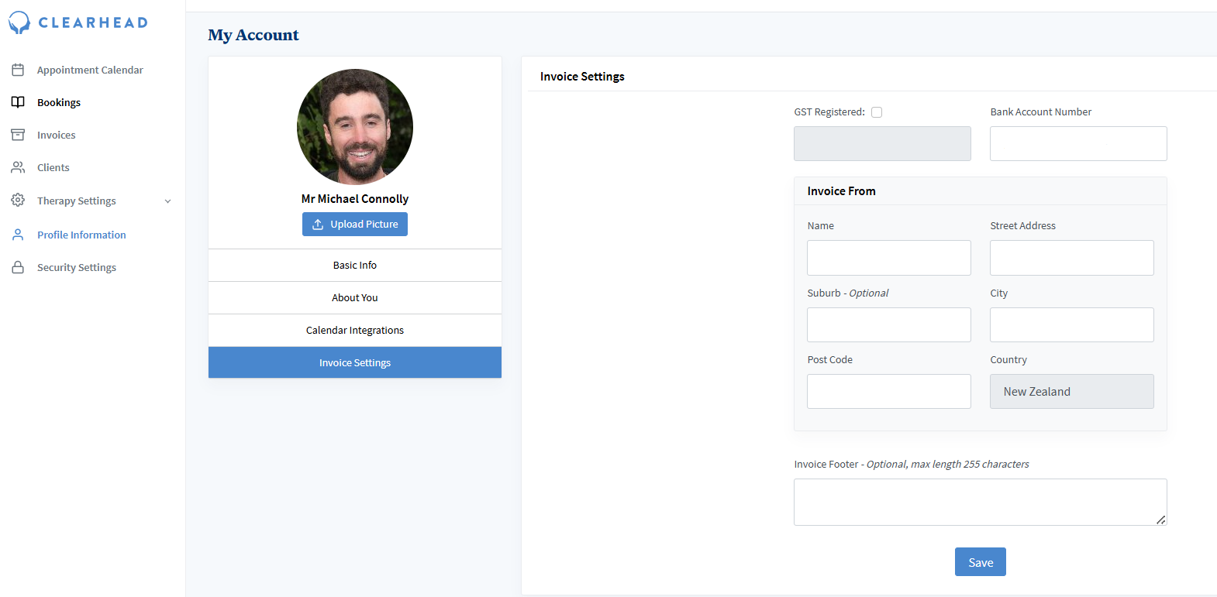1217x597 pixels.
Task: Click Michael Connolly's profile photo
Action: 355,127
